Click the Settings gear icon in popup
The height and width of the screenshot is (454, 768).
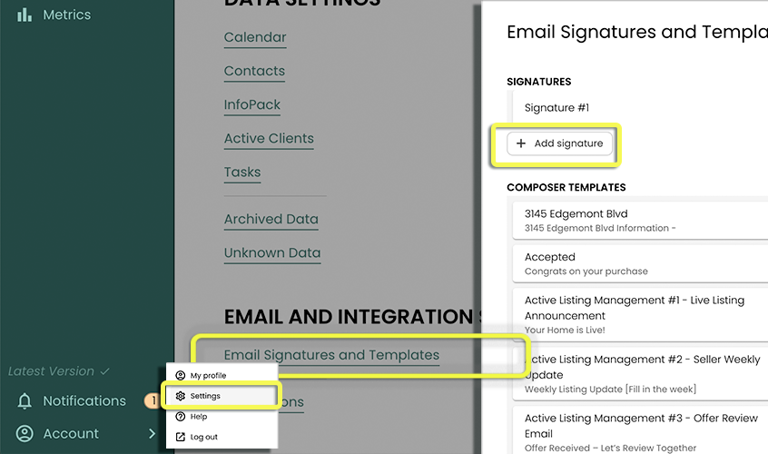pos(180,396)
